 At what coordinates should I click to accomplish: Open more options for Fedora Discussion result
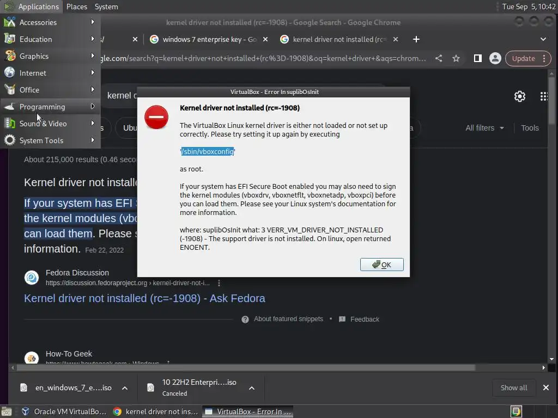click(x=219, y=283)
